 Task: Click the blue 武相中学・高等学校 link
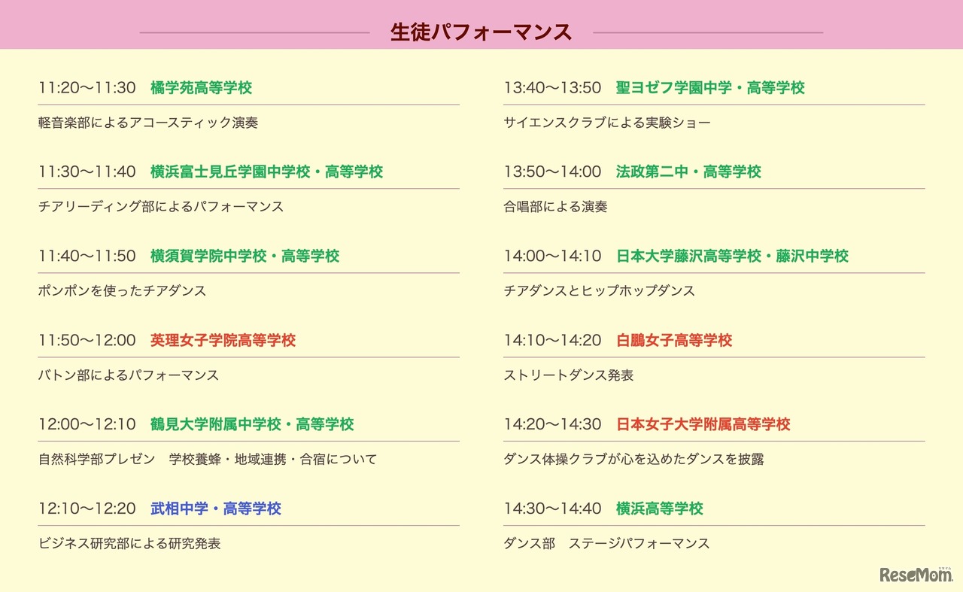(x=216, y=509)
